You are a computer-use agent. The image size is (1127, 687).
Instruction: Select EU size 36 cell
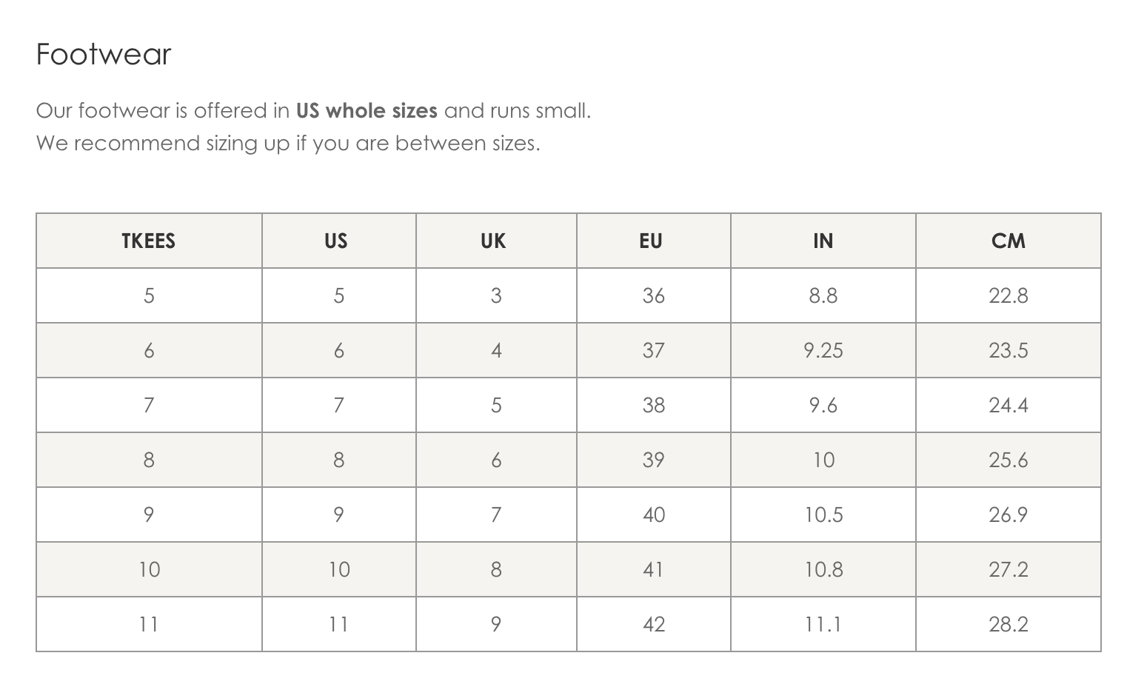[654, 295]
